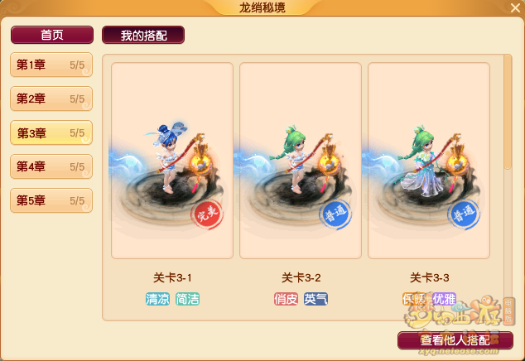
Task: Open the 关卡3-3 long-dress character card
Action: pyautogui.click(x=429, y=161)
